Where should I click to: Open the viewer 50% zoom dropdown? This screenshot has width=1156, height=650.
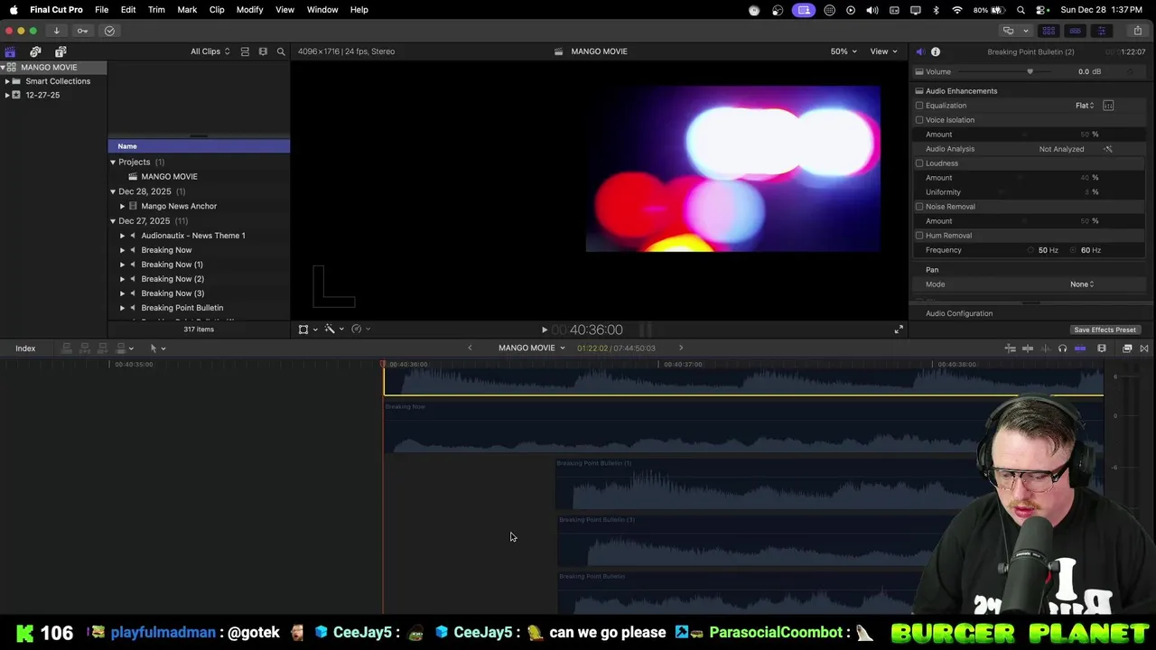click(844, 51)
